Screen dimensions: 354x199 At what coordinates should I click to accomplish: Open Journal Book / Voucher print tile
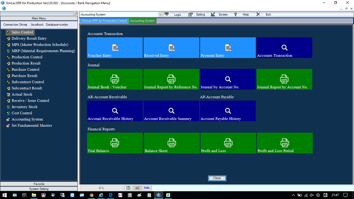(x=115, y=79)
